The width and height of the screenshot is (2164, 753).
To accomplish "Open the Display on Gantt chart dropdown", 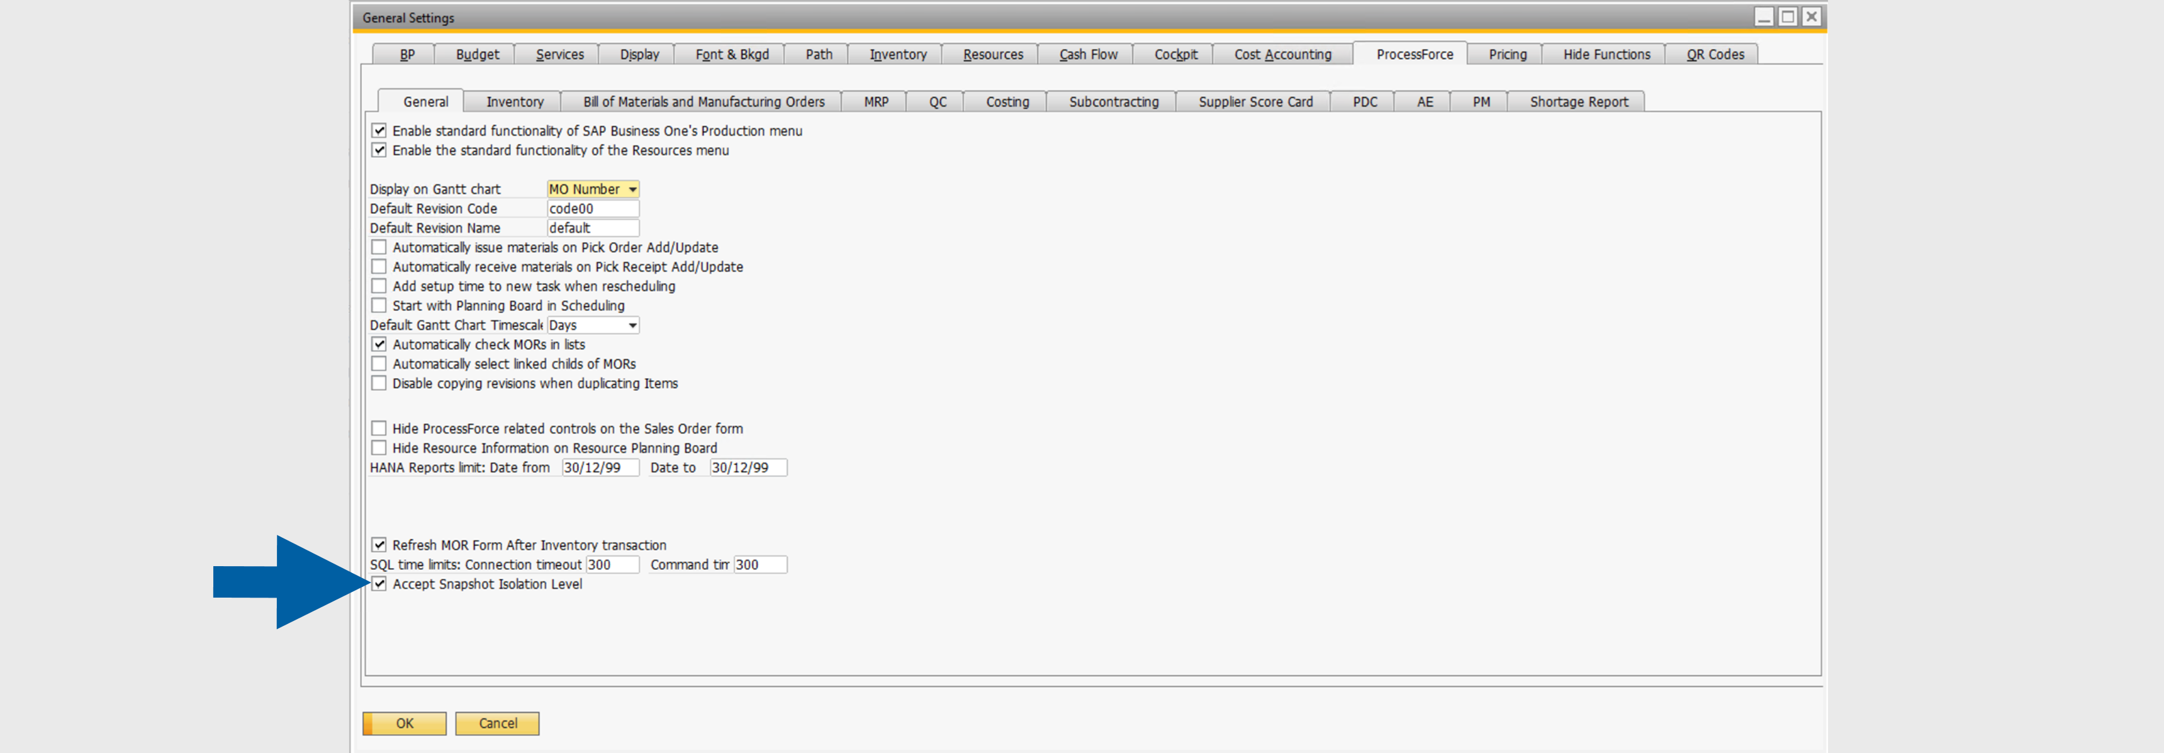I will click(x=632, y=189).
